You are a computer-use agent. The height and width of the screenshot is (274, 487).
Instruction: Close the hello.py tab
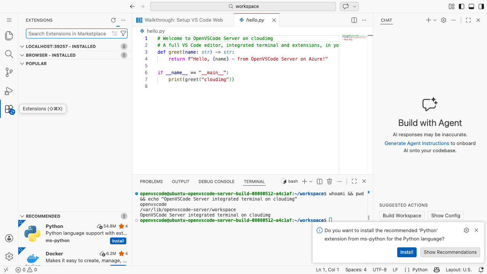point(274,20)
